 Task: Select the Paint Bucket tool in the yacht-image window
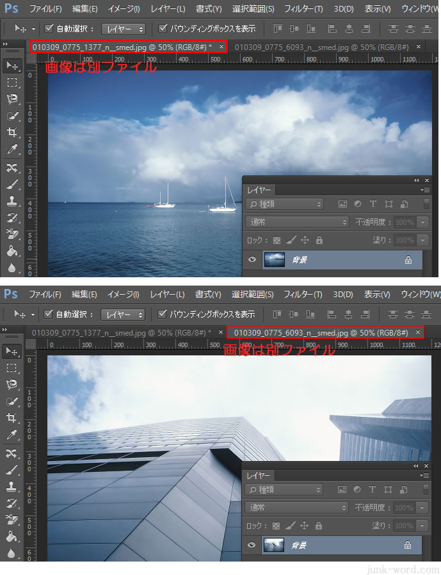pyautogui.click(x=12, y=251)
